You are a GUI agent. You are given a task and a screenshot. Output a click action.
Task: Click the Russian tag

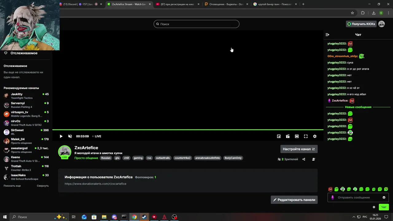click(x=106, y=158)
